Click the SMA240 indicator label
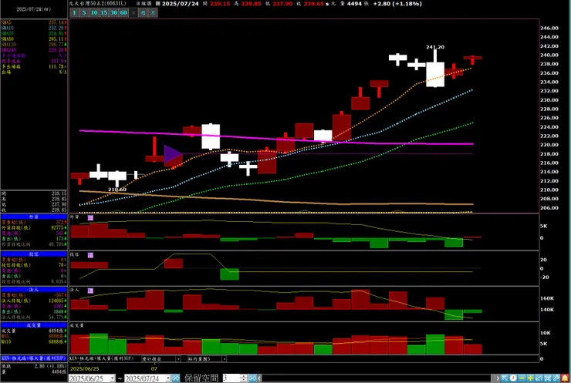This screenshot has width=571, height=383. click(8, 50)
